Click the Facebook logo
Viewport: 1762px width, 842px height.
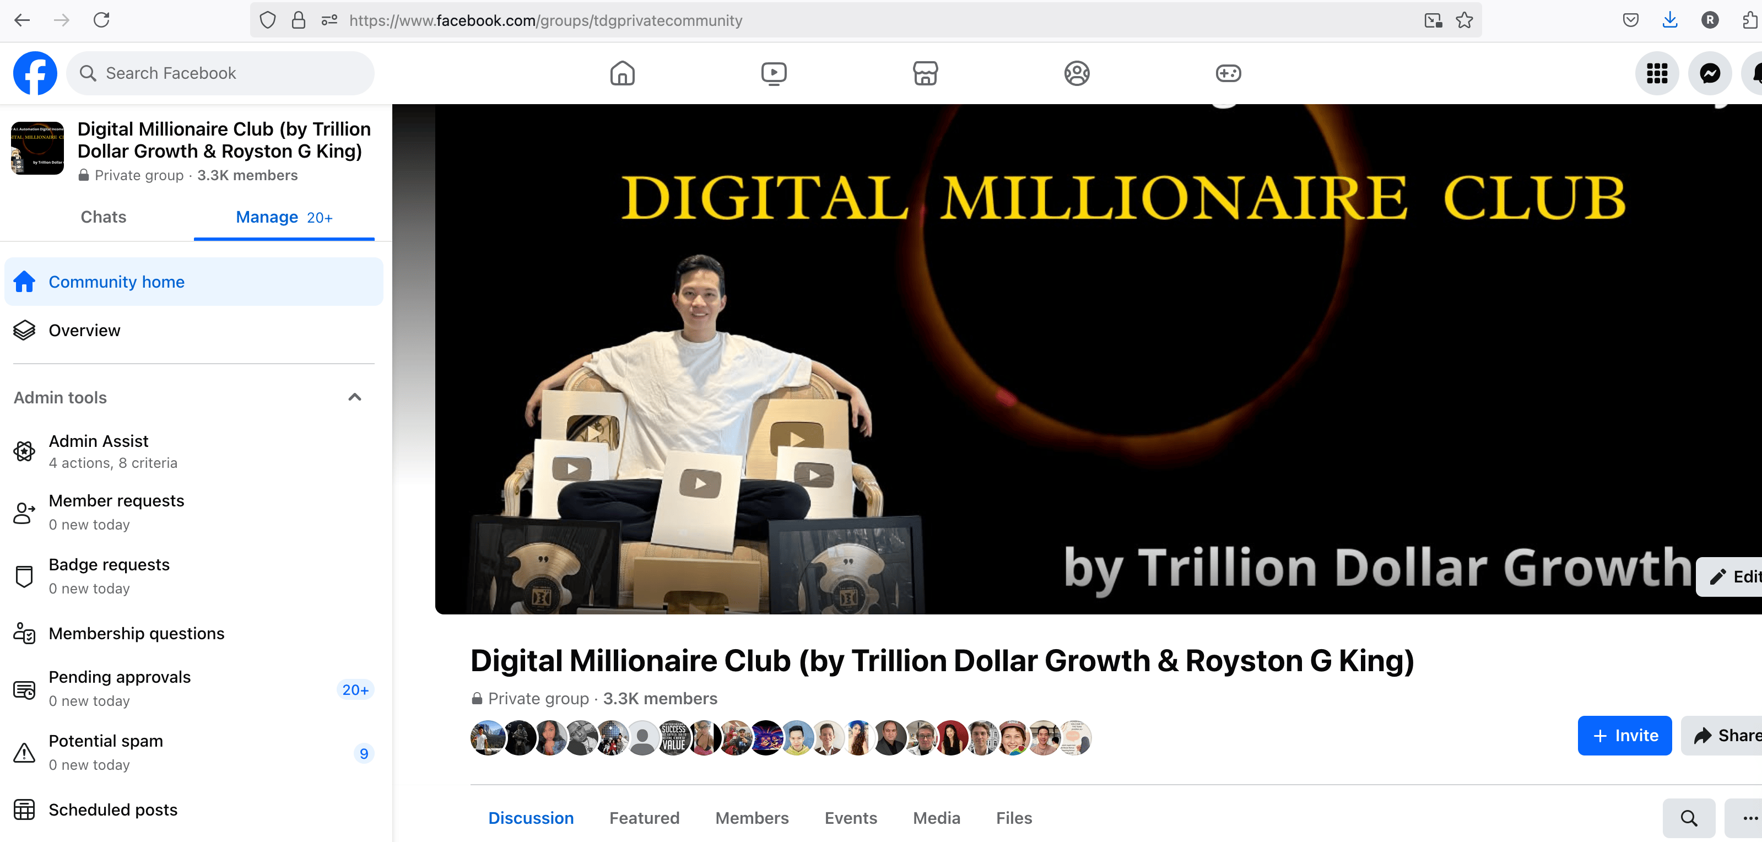[35, 73]
